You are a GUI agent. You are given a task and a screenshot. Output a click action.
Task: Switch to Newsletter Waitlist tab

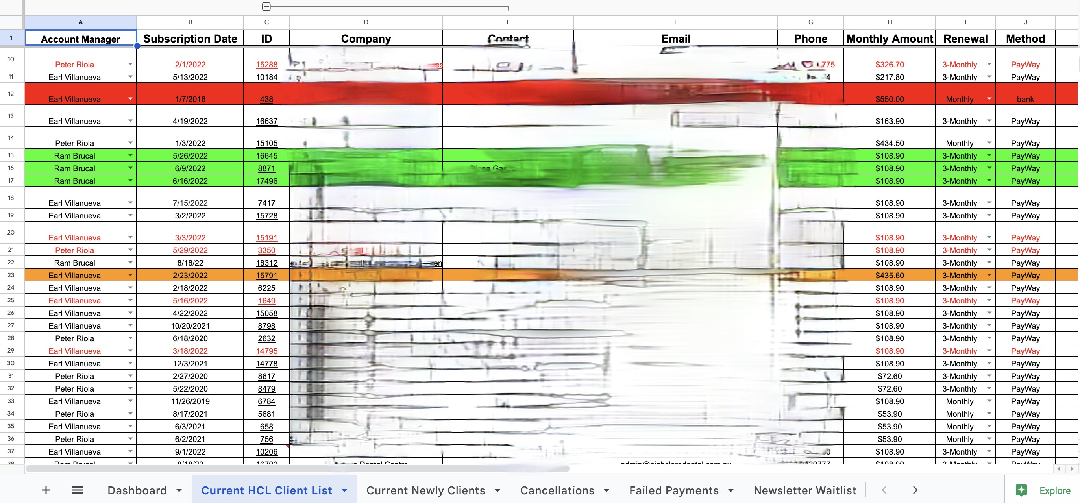coord(804,490)
